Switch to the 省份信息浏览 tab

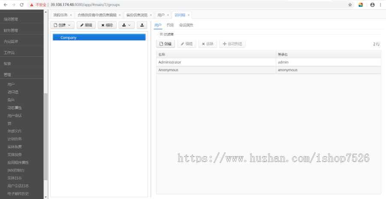(137, 15)
